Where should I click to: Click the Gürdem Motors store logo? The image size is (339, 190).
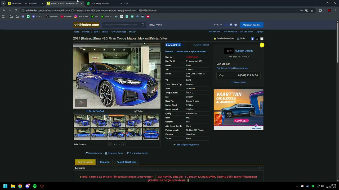(229, 51)
